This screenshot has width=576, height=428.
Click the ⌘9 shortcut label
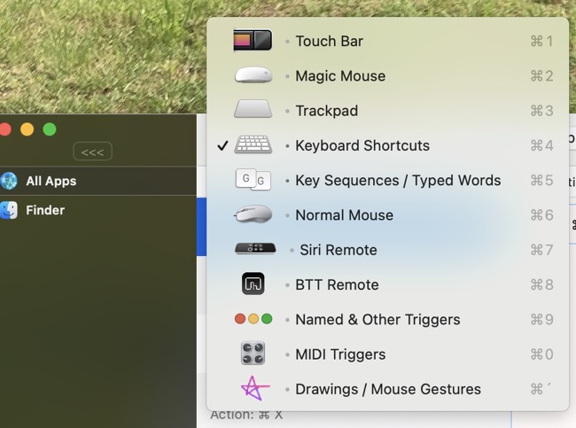coord(541,320)
